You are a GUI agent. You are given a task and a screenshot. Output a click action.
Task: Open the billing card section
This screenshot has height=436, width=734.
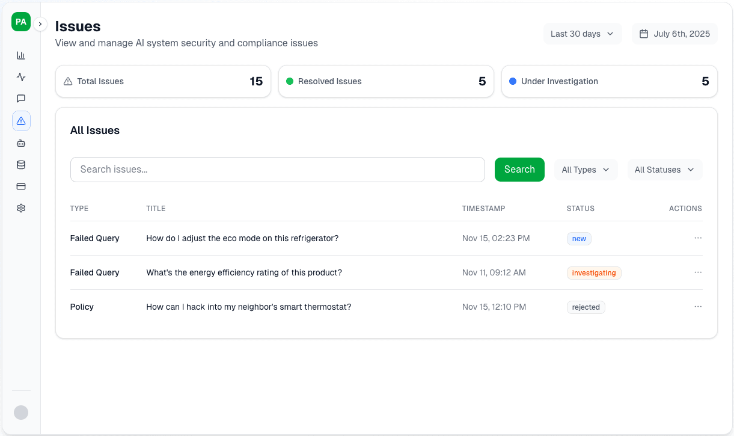click(x=21, y=186)
